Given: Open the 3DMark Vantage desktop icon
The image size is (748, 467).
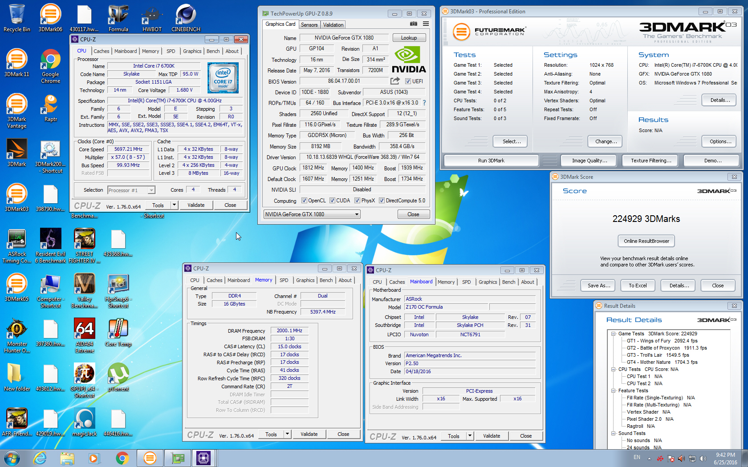Looking at the screenshot, I should point(17,111).
